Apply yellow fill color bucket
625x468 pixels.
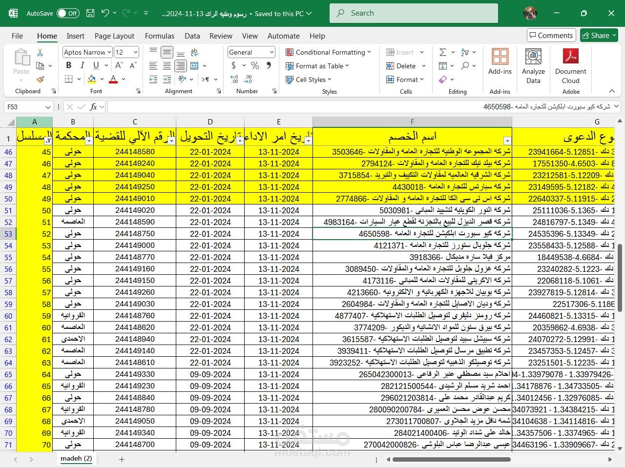click(x=92, y=79)
